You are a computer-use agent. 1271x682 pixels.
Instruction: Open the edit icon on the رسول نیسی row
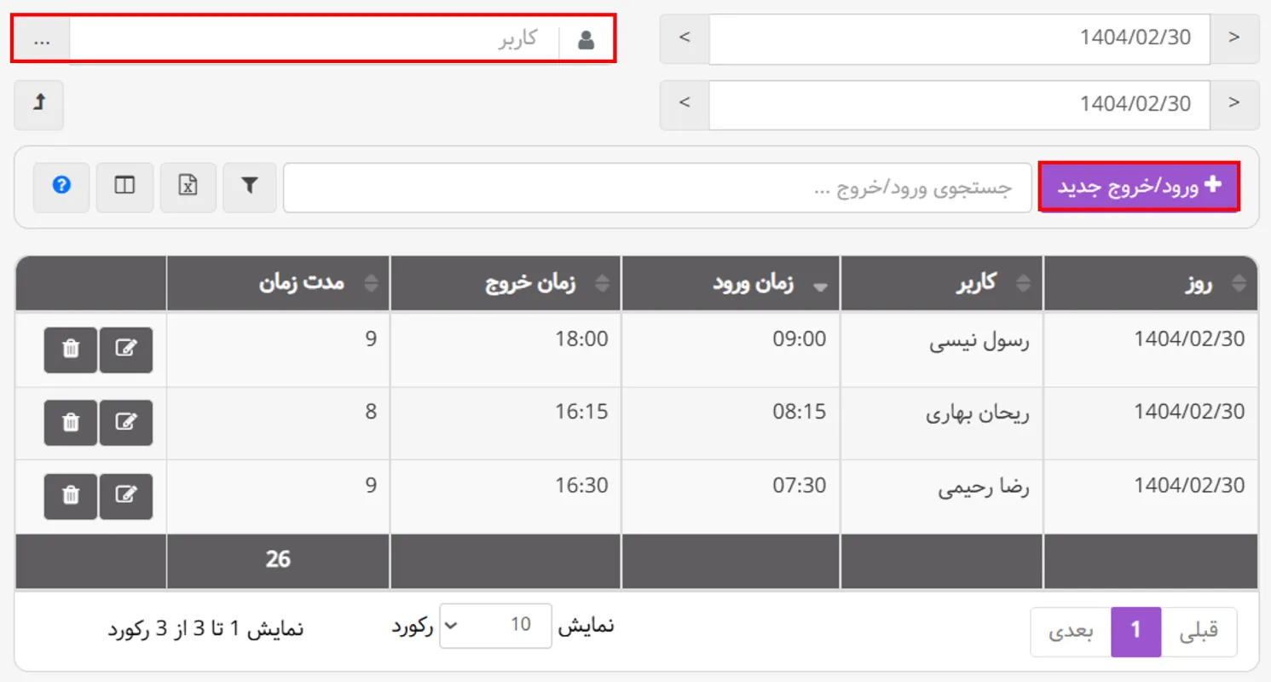pyautogui.click(x=126, y=350)
